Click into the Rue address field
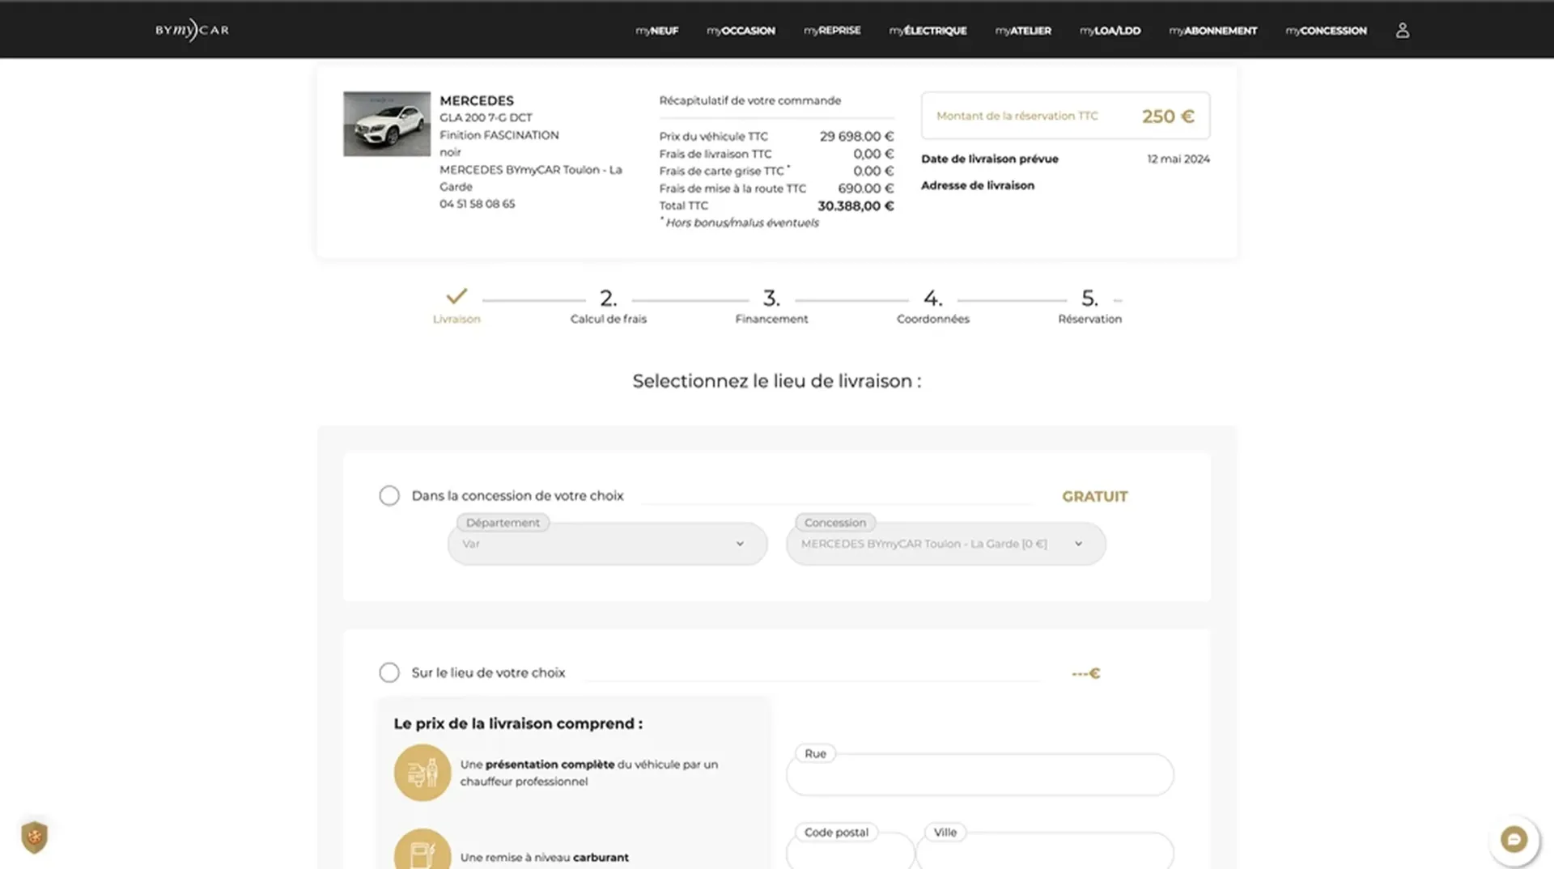Viewport: 1554px width, 869px height. click(x=979, y=774)
